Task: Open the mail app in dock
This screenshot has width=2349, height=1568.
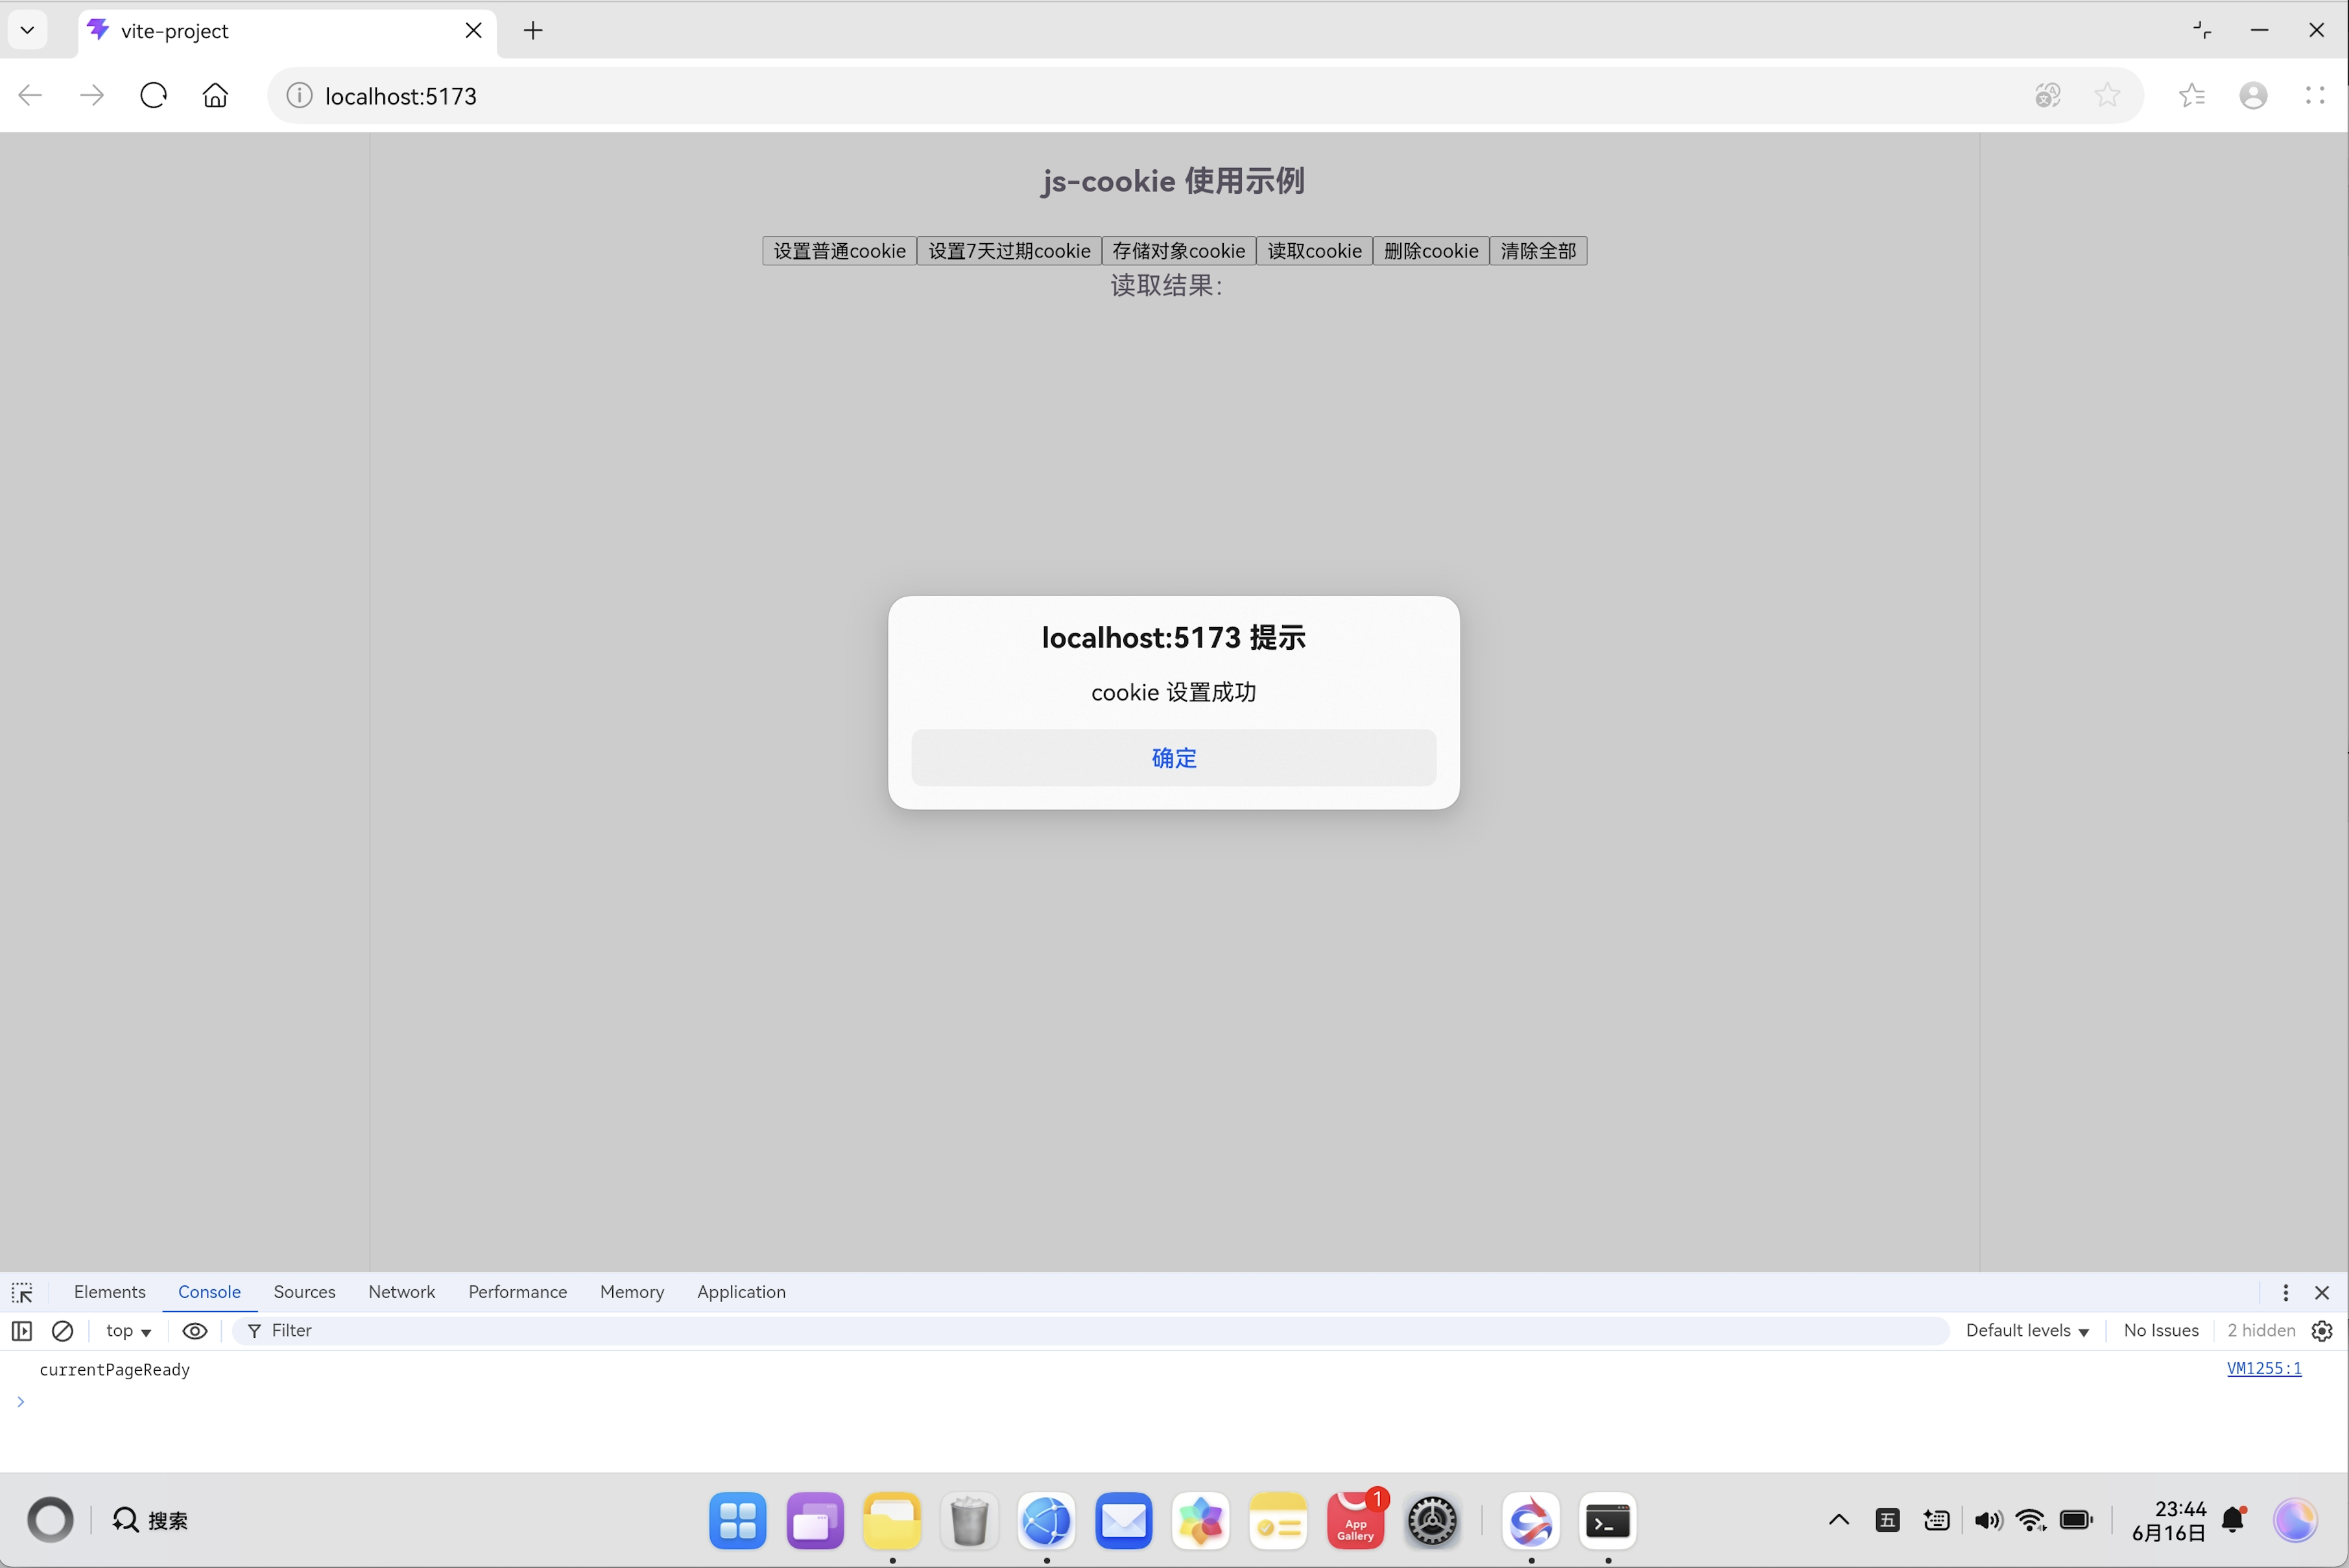Action: (1123, 1520)
